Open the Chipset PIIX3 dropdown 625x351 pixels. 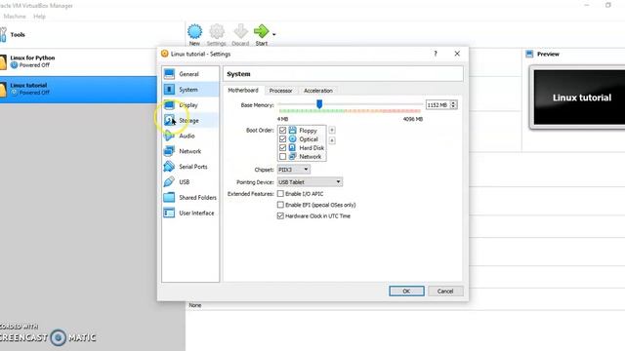[294, 170]
